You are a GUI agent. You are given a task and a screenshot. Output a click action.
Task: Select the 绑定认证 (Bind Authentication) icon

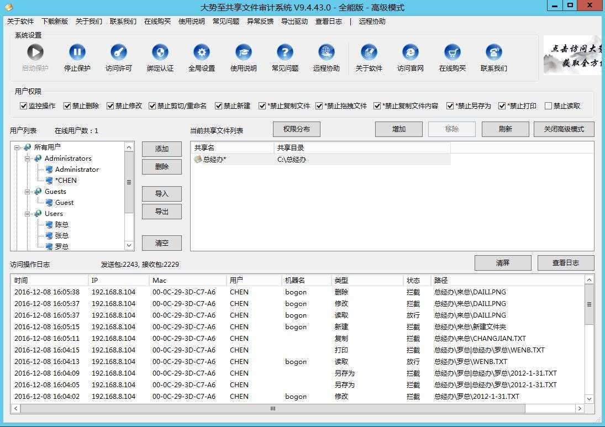(160, 54)
